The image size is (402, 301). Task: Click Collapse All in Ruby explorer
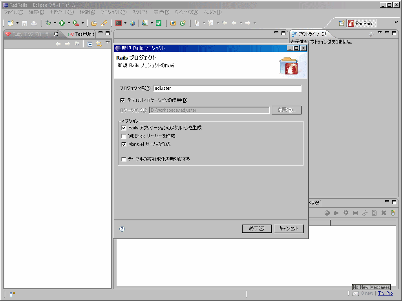coord(90,44)
